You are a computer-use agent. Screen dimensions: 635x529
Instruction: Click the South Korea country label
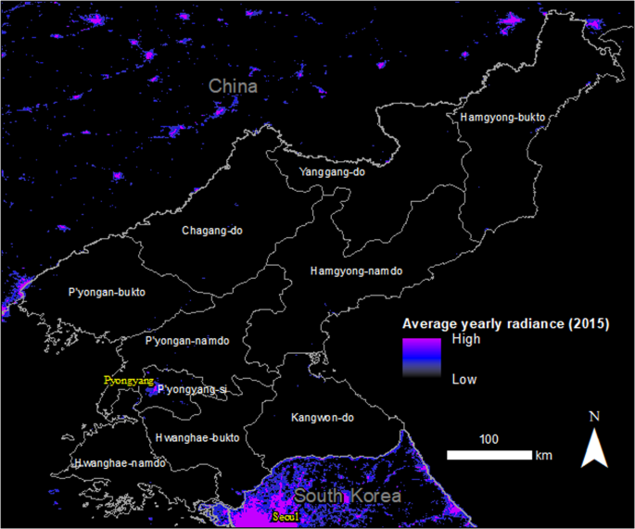pos(347,496)
